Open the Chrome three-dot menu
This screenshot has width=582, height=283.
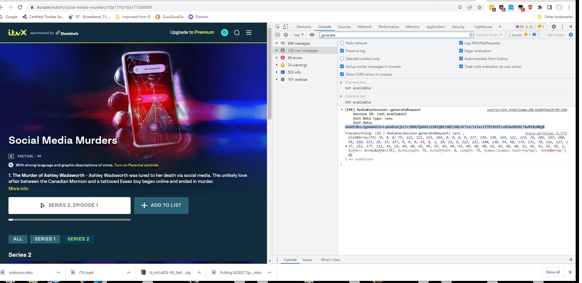569,7
